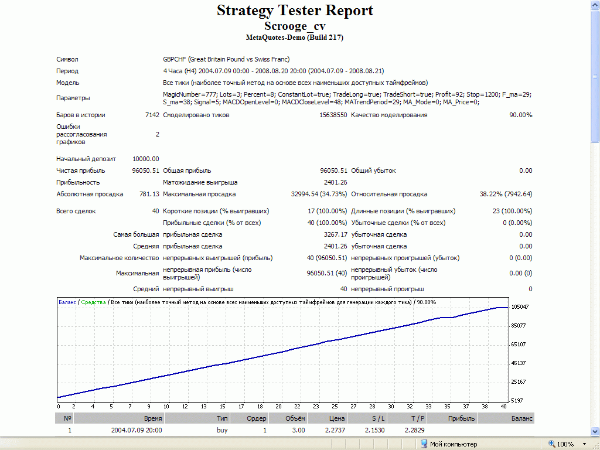
Task: Click the scroll-down arrow of the page scrollbar
Action: pyautogui.click(x=595, y=432)
